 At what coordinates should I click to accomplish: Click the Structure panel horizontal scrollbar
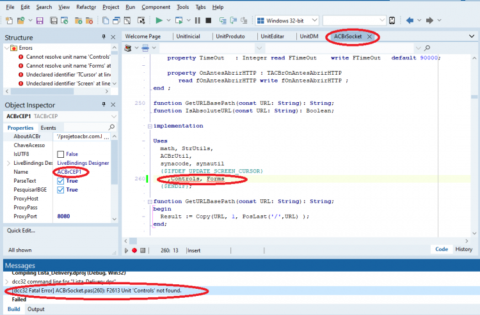[57, 91]
